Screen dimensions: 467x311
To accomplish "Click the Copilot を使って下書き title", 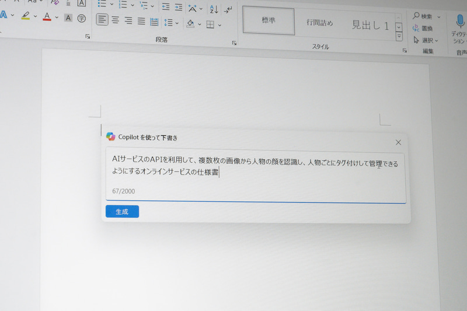I will [148, 138].
